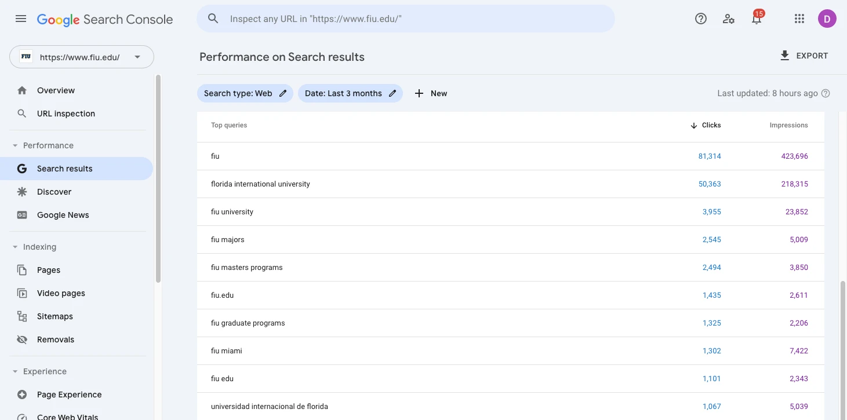Click the Google G icon for Search results

22,169
